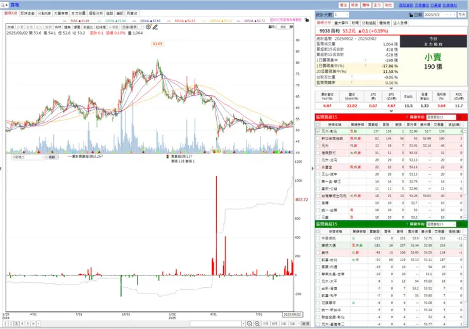469x329 pixels.
Task: Zoom in chart with plus magnifier
Action: point(257,324)
